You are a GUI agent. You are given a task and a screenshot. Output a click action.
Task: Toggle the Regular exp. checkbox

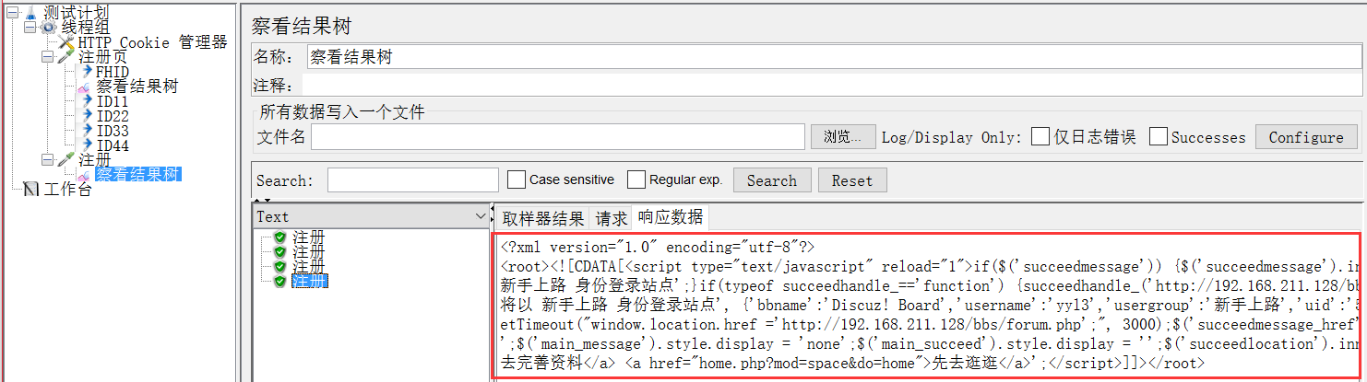tap(636, 179)
